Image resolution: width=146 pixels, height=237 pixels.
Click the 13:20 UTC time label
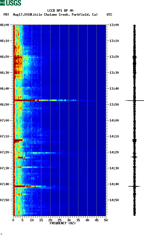coord(114,57)
